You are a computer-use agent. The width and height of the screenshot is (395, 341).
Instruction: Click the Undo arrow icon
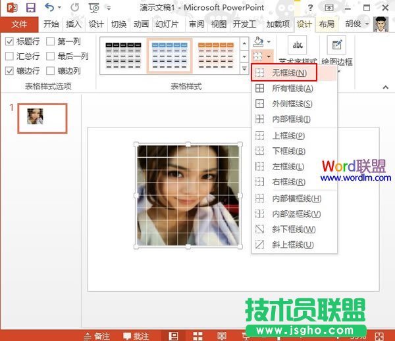click(x=49, y=7)
